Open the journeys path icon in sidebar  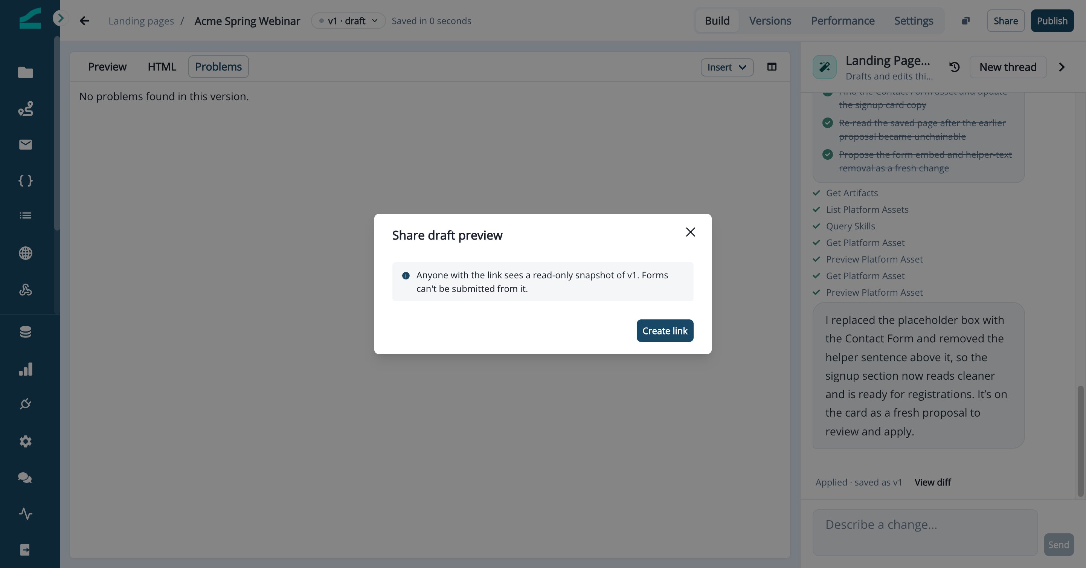point(25,108)
